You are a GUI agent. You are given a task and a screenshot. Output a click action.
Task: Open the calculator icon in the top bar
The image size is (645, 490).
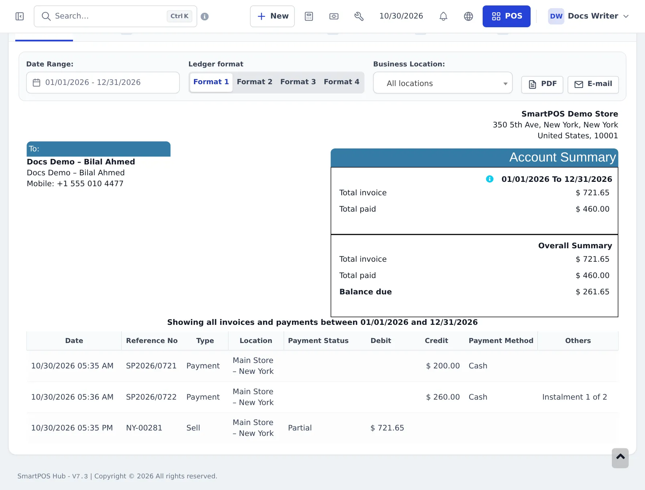(309, 16)
